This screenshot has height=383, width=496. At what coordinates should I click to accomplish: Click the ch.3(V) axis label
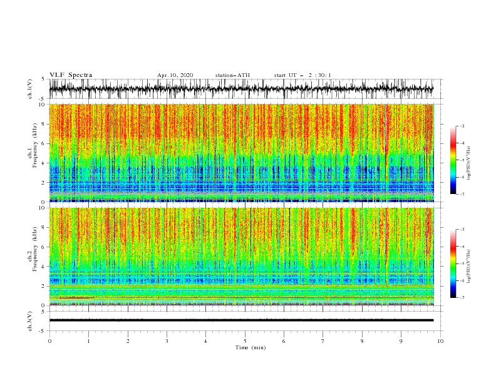[x=30, y=321]
